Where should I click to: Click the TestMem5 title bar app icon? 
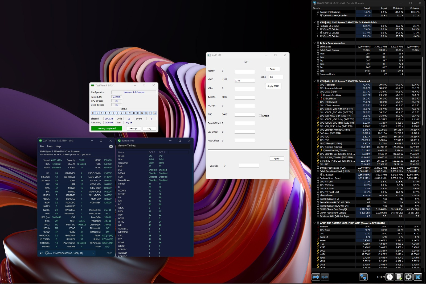click(x=93, y=85)
